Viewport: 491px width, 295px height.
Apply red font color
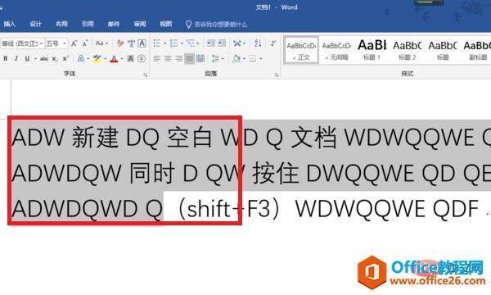coord(114,59)
